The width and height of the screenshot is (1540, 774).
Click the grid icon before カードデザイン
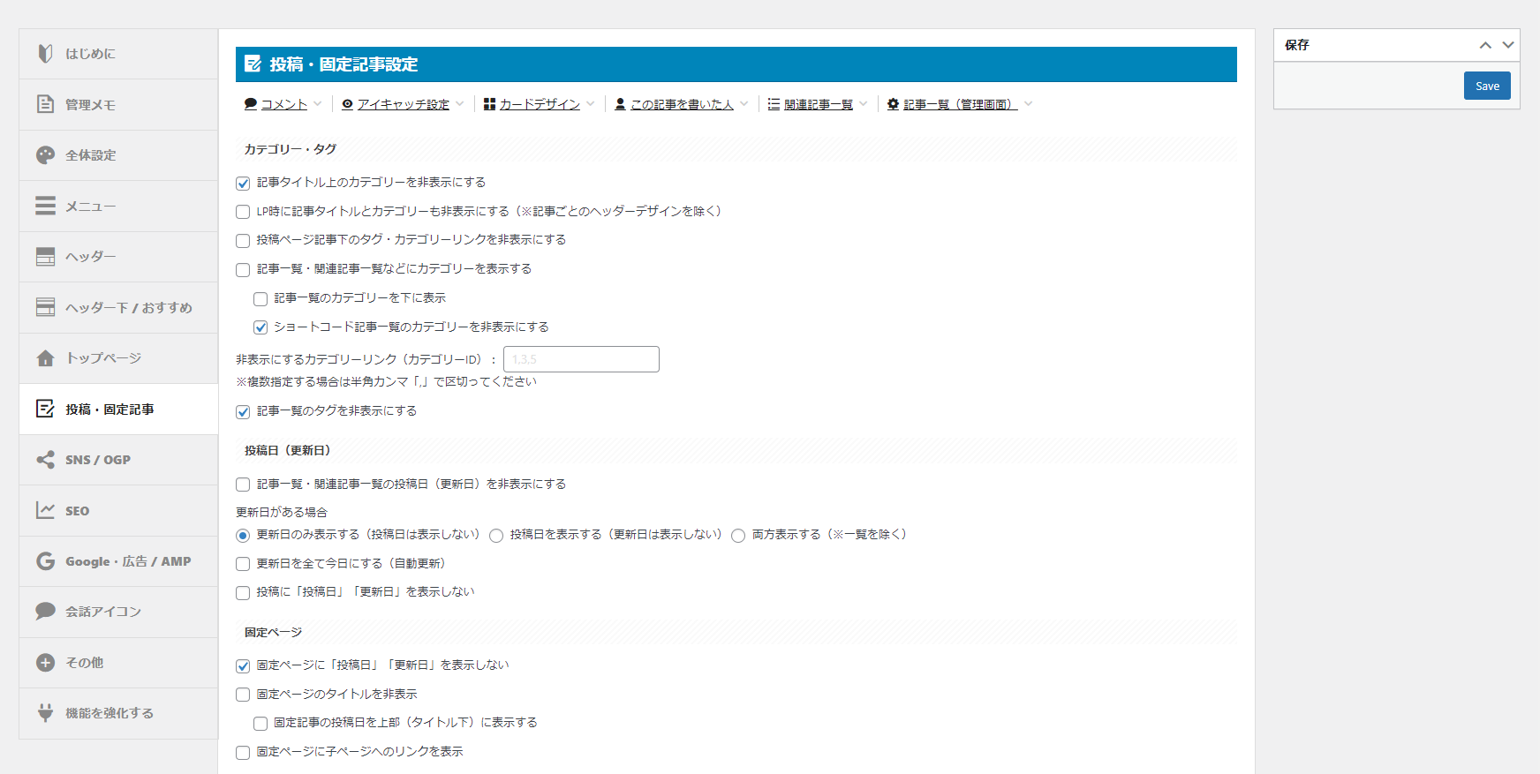[490, 104]
